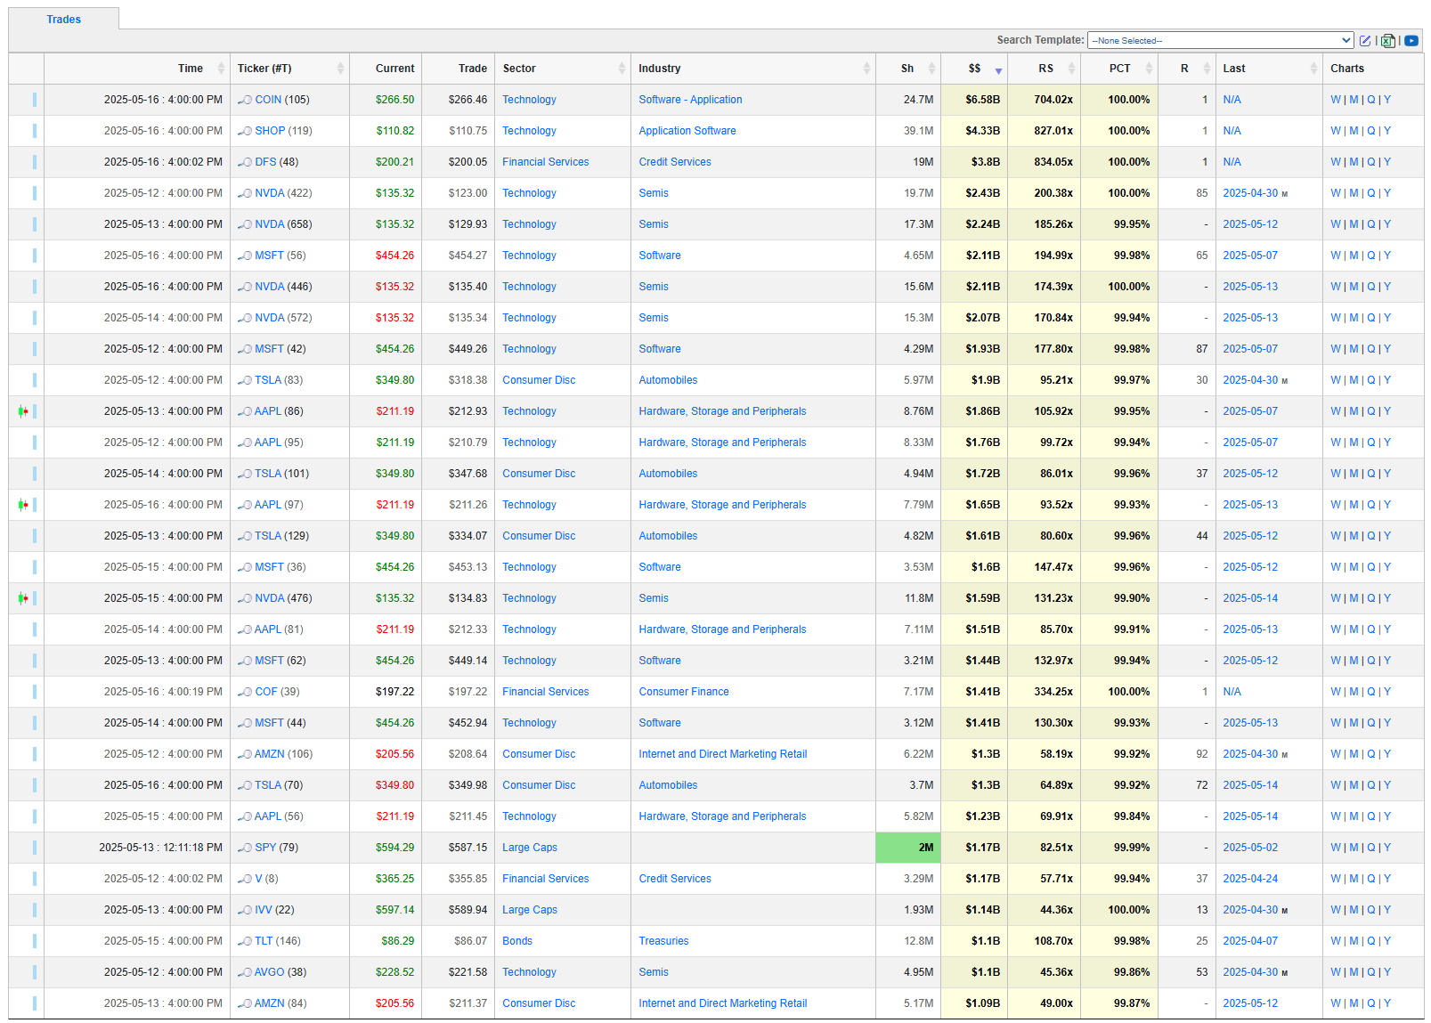Select the Trades tab
Viewport: 1431px width, 1023px height.
click(x=64, y=20)
